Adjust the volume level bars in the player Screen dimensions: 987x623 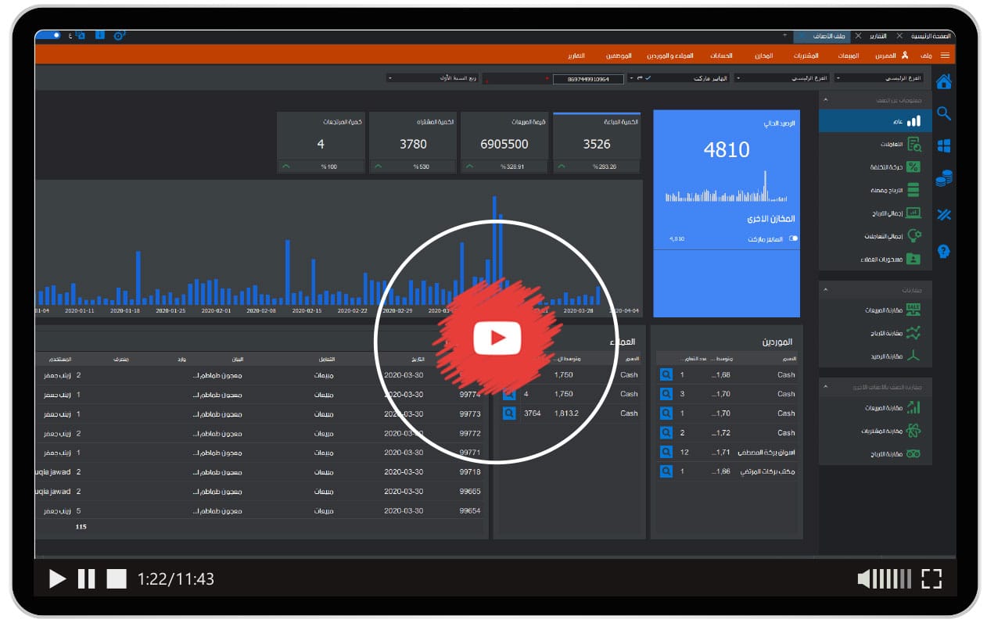(x=892, y=579)
